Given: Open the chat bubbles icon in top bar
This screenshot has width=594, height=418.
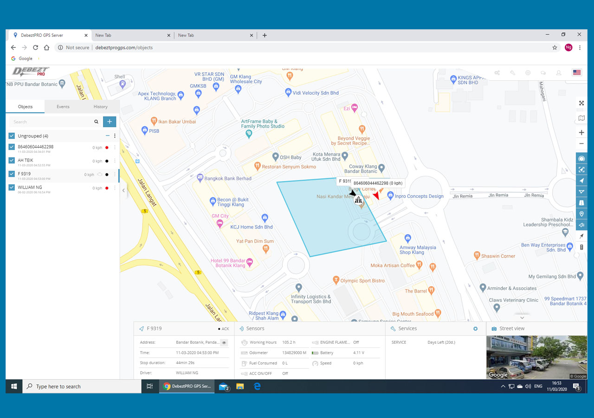Looking at the screenshot, I should 543,72.
